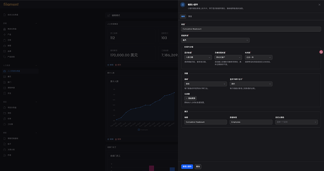Click 编辑 link under the 170,000.00 美元 stats card

point(110,65)
